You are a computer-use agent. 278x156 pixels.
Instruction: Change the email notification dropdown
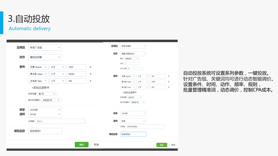click(x=45, y=114)
